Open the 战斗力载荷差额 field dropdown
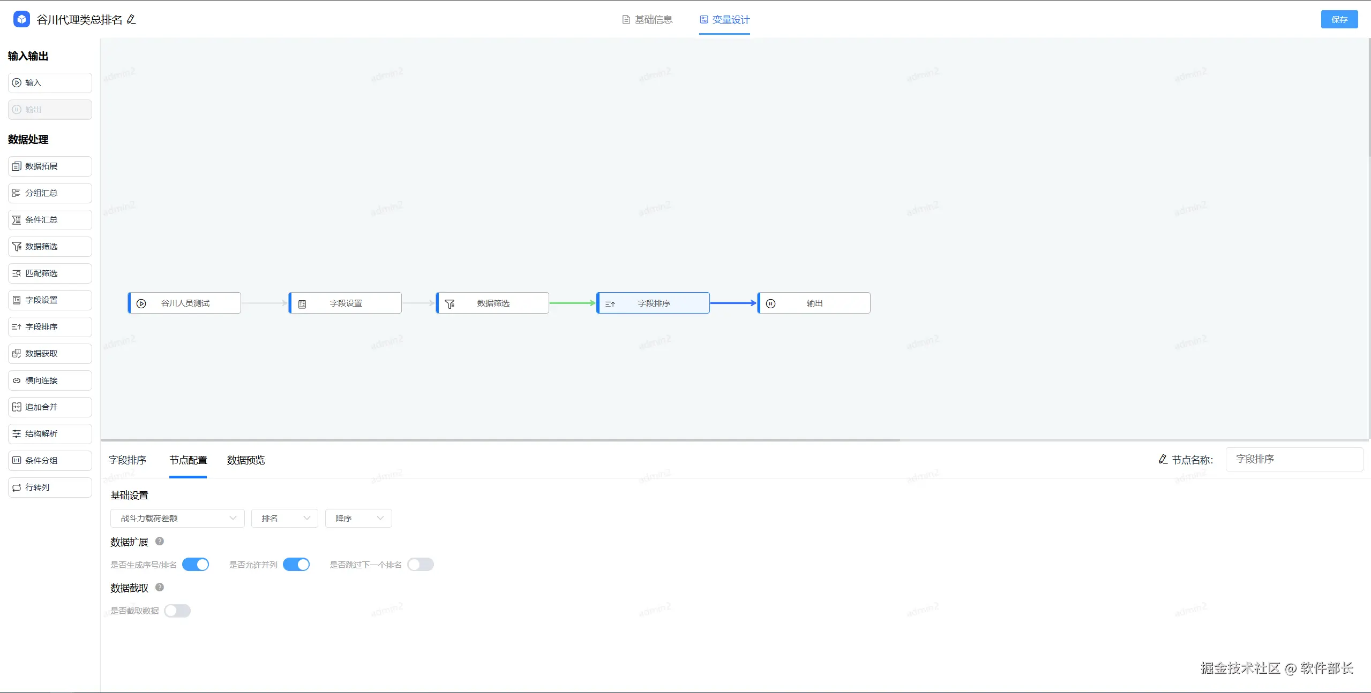 [177, 518]
